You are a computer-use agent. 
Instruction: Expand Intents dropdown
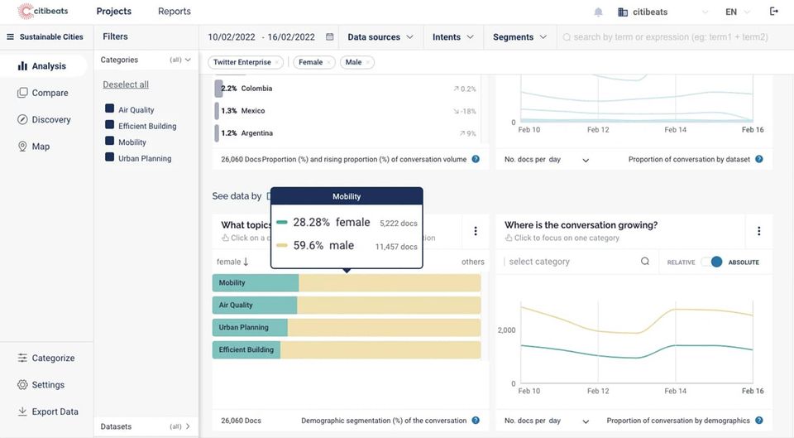point(452,37)
